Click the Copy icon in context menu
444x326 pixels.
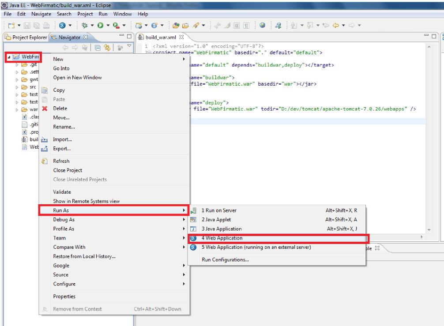pyautogui.click(x=44, y=90)
